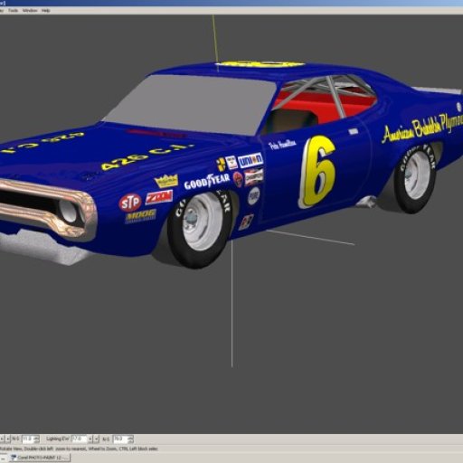Image resolution: width=463 pixels, height=463 pixels.
Task: Open the Window menu
Action: (30, 11)
